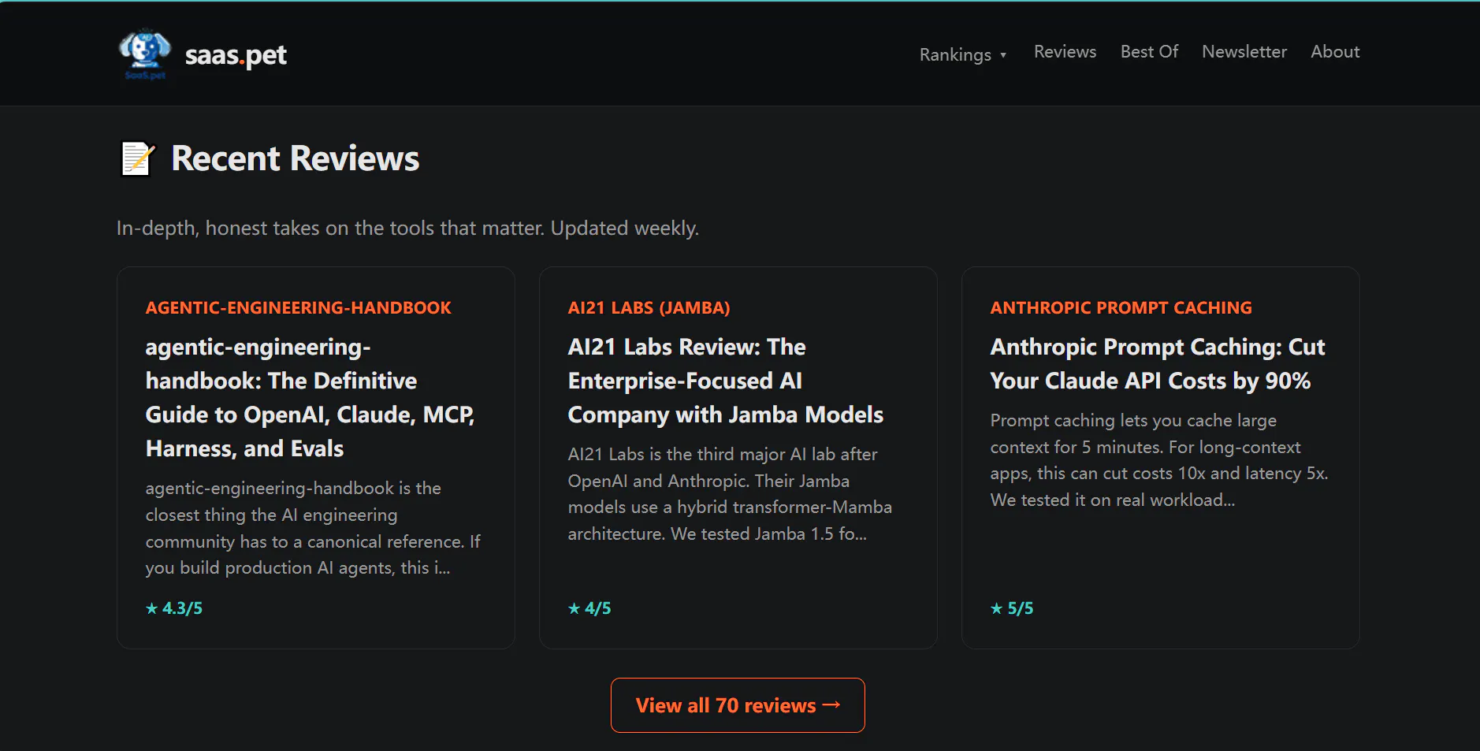Open the About nav item
Screen dimensions: 1480x751
coord(1335,52)
